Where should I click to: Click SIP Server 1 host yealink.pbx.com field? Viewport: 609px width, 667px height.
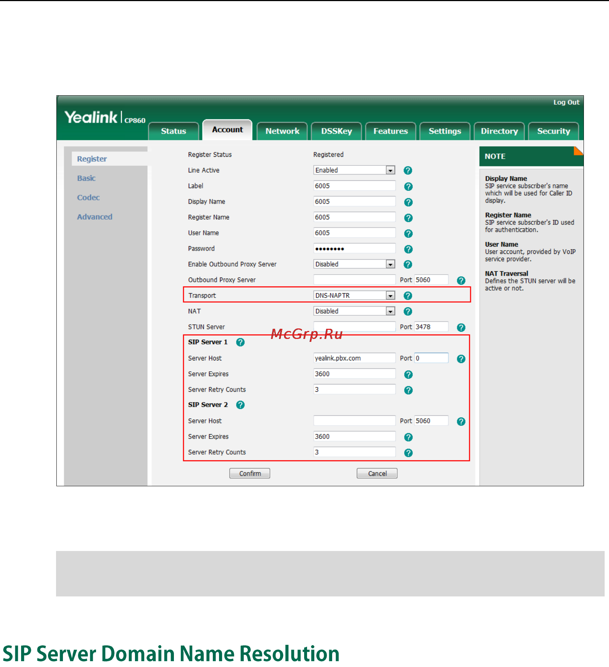pyautogui.click(x=354, y=358)
